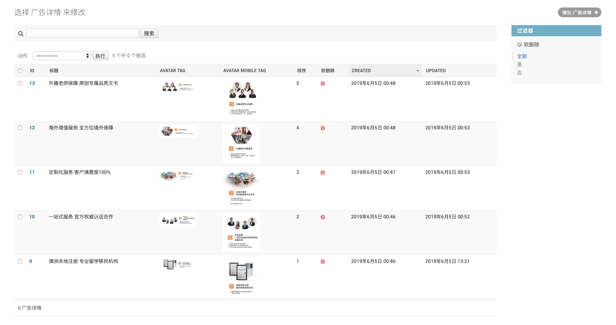Click the CREATED column sort arrow

(417, 71)
